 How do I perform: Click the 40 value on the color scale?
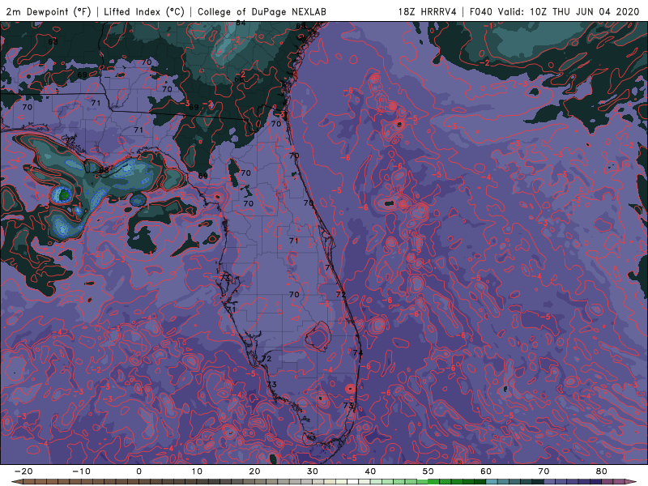tap(370, 471)
